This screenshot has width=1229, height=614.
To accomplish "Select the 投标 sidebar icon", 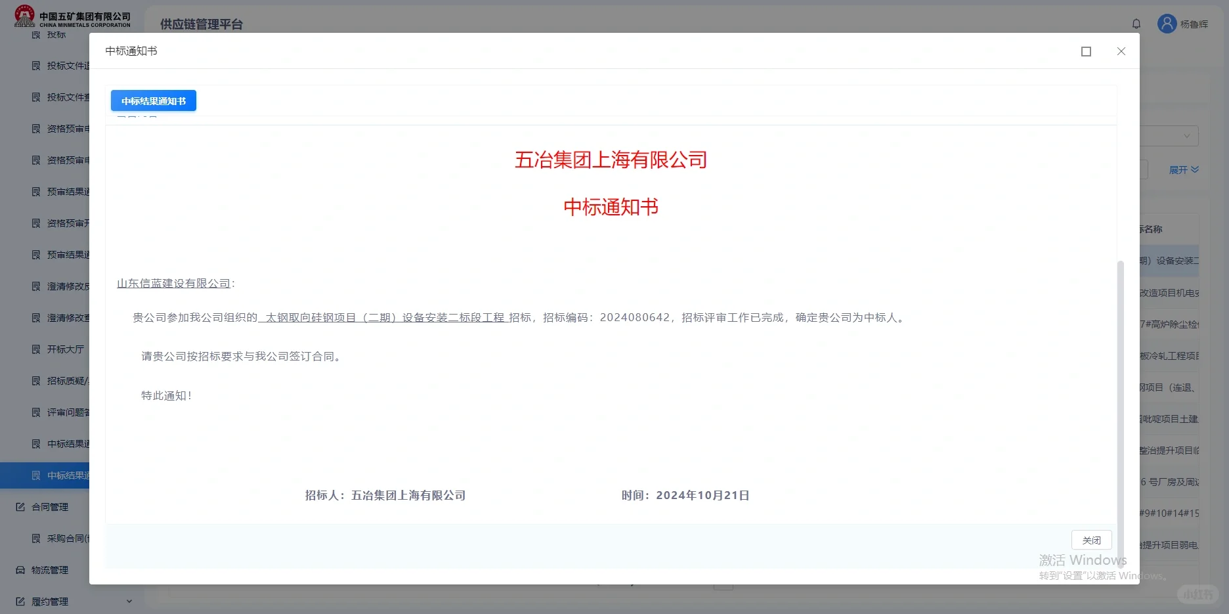I will (36, 34).
